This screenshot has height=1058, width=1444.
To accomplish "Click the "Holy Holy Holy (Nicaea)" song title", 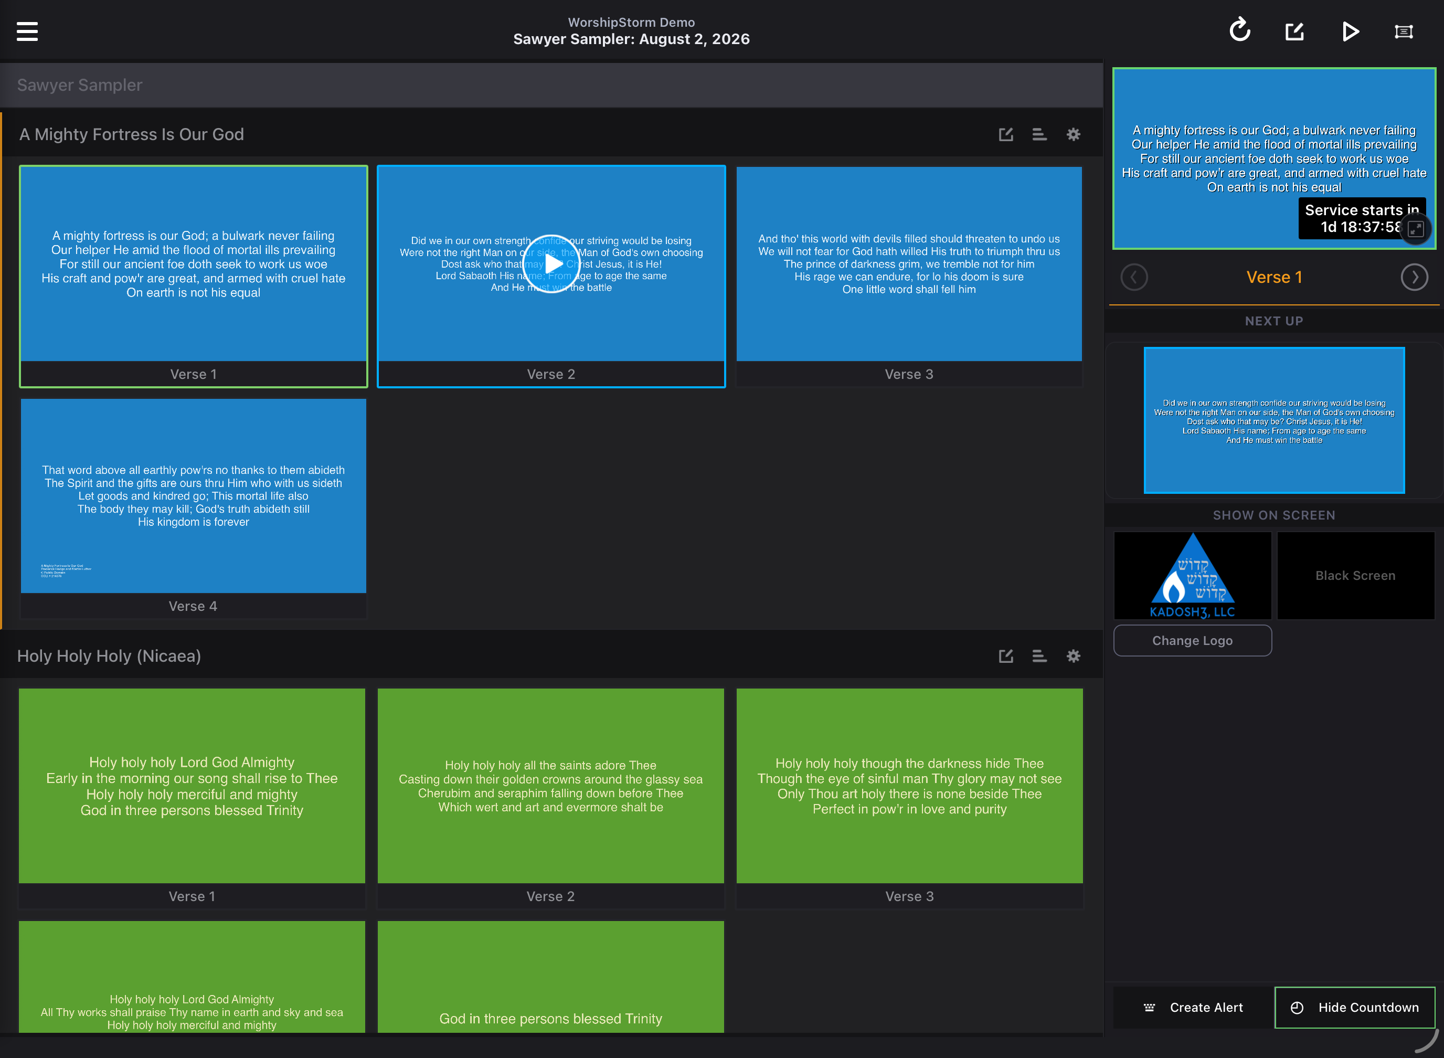I will [x=109, y=656].
